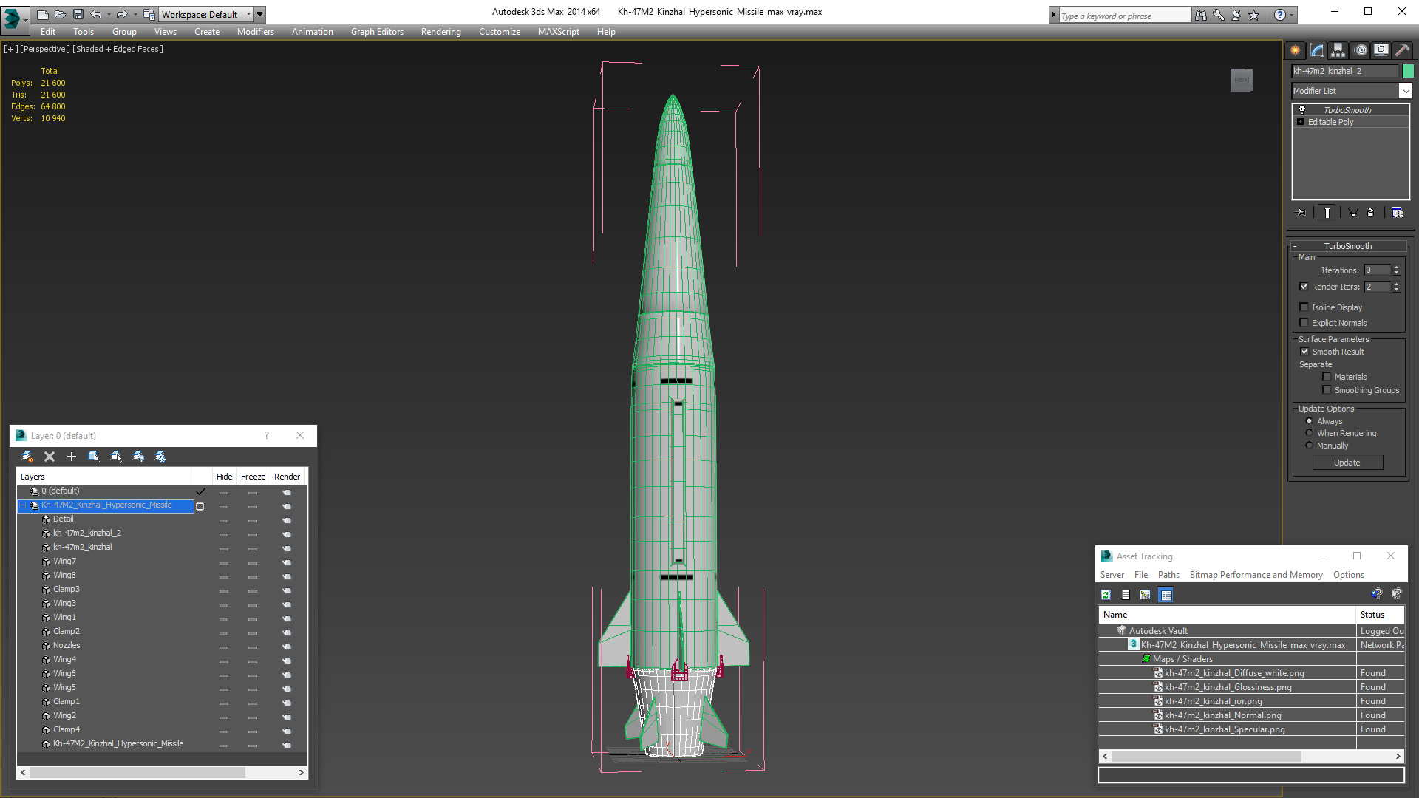This screenshot has height=798, width=1419.
Task: Open the Hierarchy command panel tab
Action: coord(1338,50)
